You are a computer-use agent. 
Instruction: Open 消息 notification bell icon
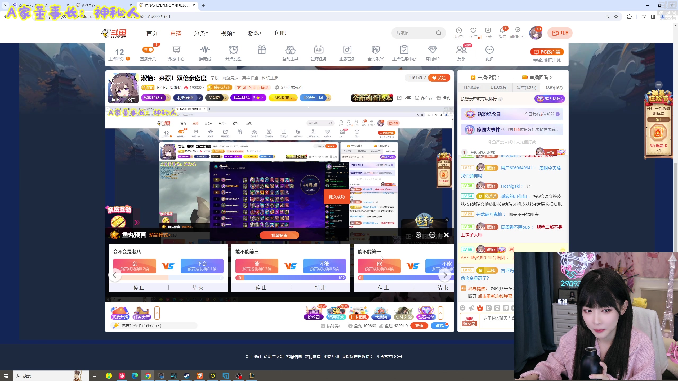pyautogui.click(x=502, y=30)
